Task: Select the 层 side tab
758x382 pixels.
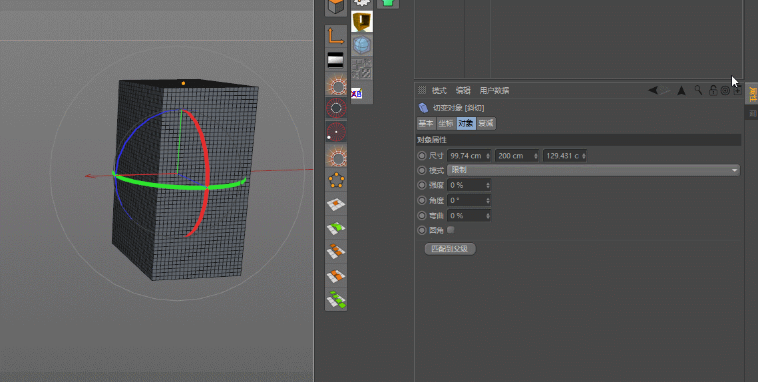Action: tap(752, 113)
